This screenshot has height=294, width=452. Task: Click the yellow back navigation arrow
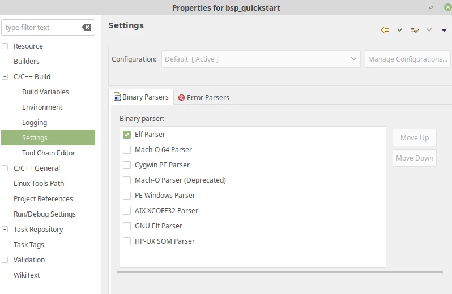385,30
